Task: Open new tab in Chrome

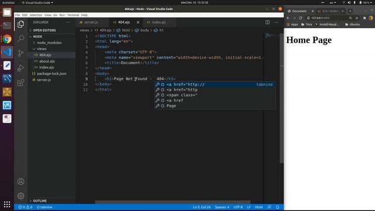Action: 350,11
